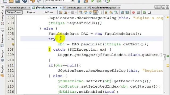Click the Find Selection magnifier icon
This screenshot has height=95, width=170.
pos(80,12)
